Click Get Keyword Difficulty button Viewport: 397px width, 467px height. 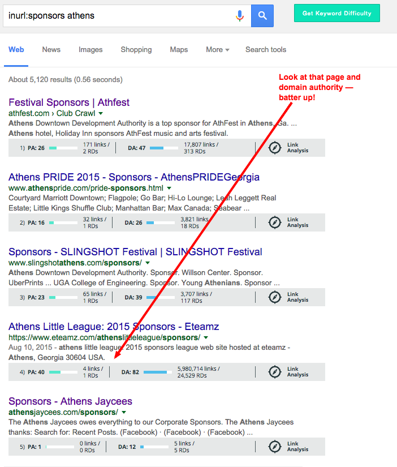[337, 13]
